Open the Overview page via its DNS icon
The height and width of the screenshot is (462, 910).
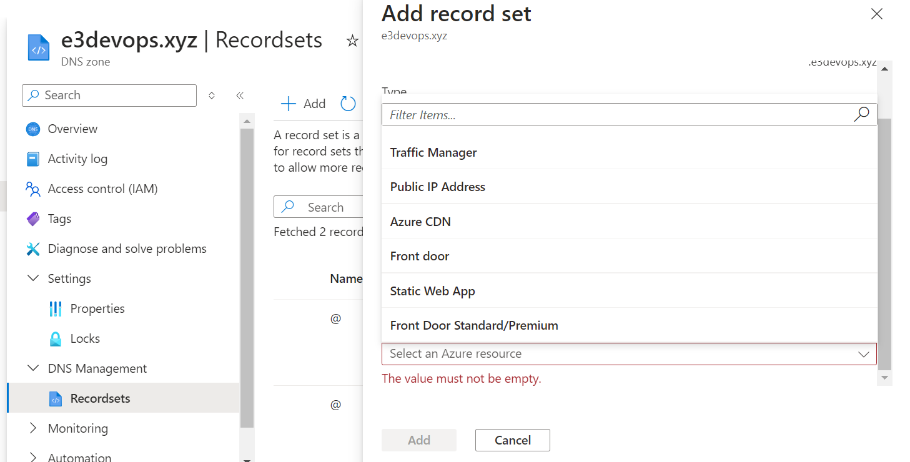[33, 129]
